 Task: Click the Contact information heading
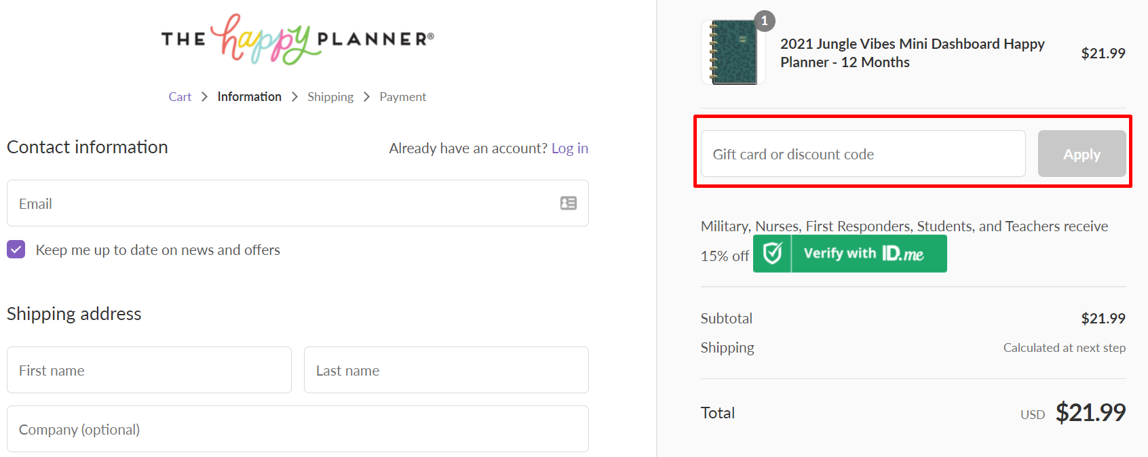pyautogui.click(x=88, y=147)
